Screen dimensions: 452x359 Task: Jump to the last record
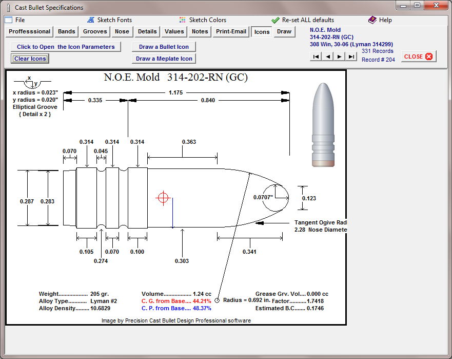pyautogui.click(x=351, y=56)
